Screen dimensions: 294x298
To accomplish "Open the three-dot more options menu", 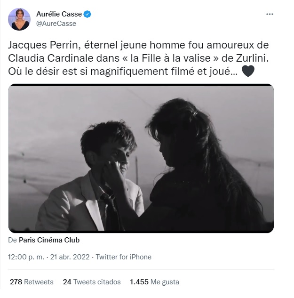I will 270,14.
